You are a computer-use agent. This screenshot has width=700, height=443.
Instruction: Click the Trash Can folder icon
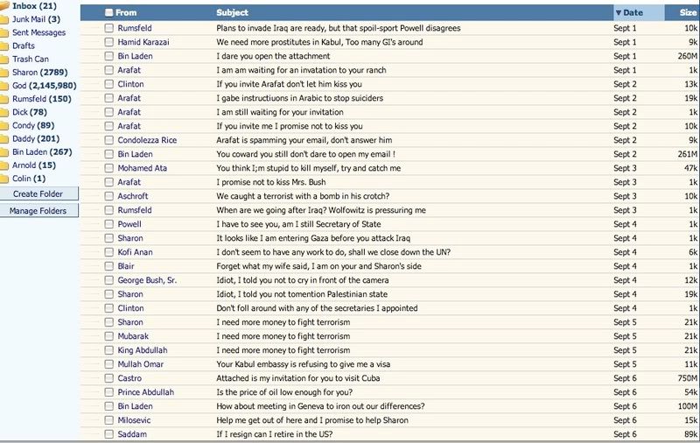click(4, 60)
